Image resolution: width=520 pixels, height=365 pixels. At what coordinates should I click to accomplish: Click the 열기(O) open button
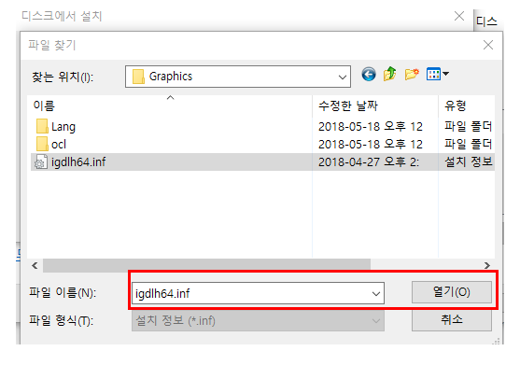pos(451,292)
